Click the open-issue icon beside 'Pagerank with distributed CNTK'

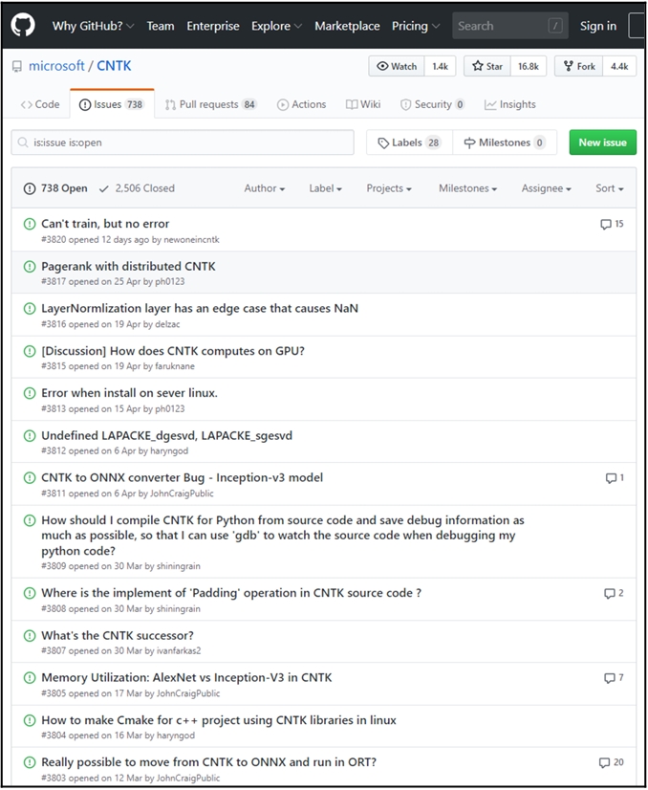point(29,267)
